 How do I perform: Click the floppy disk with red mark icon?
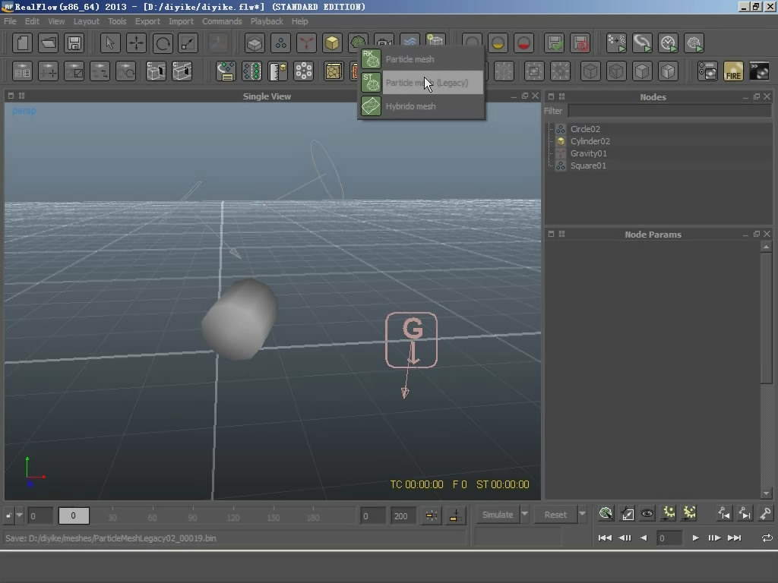(580, 43)
